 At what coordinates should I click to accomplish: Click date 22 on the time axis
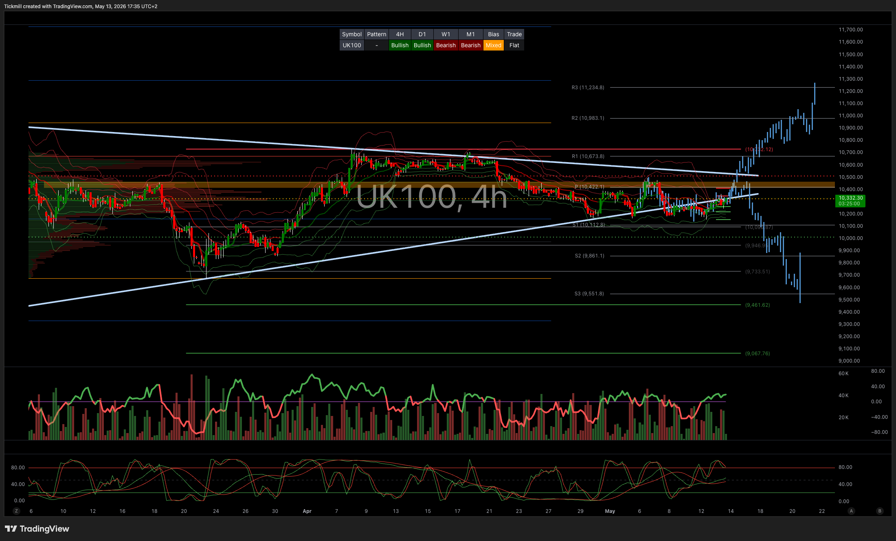tap(822, 511)
